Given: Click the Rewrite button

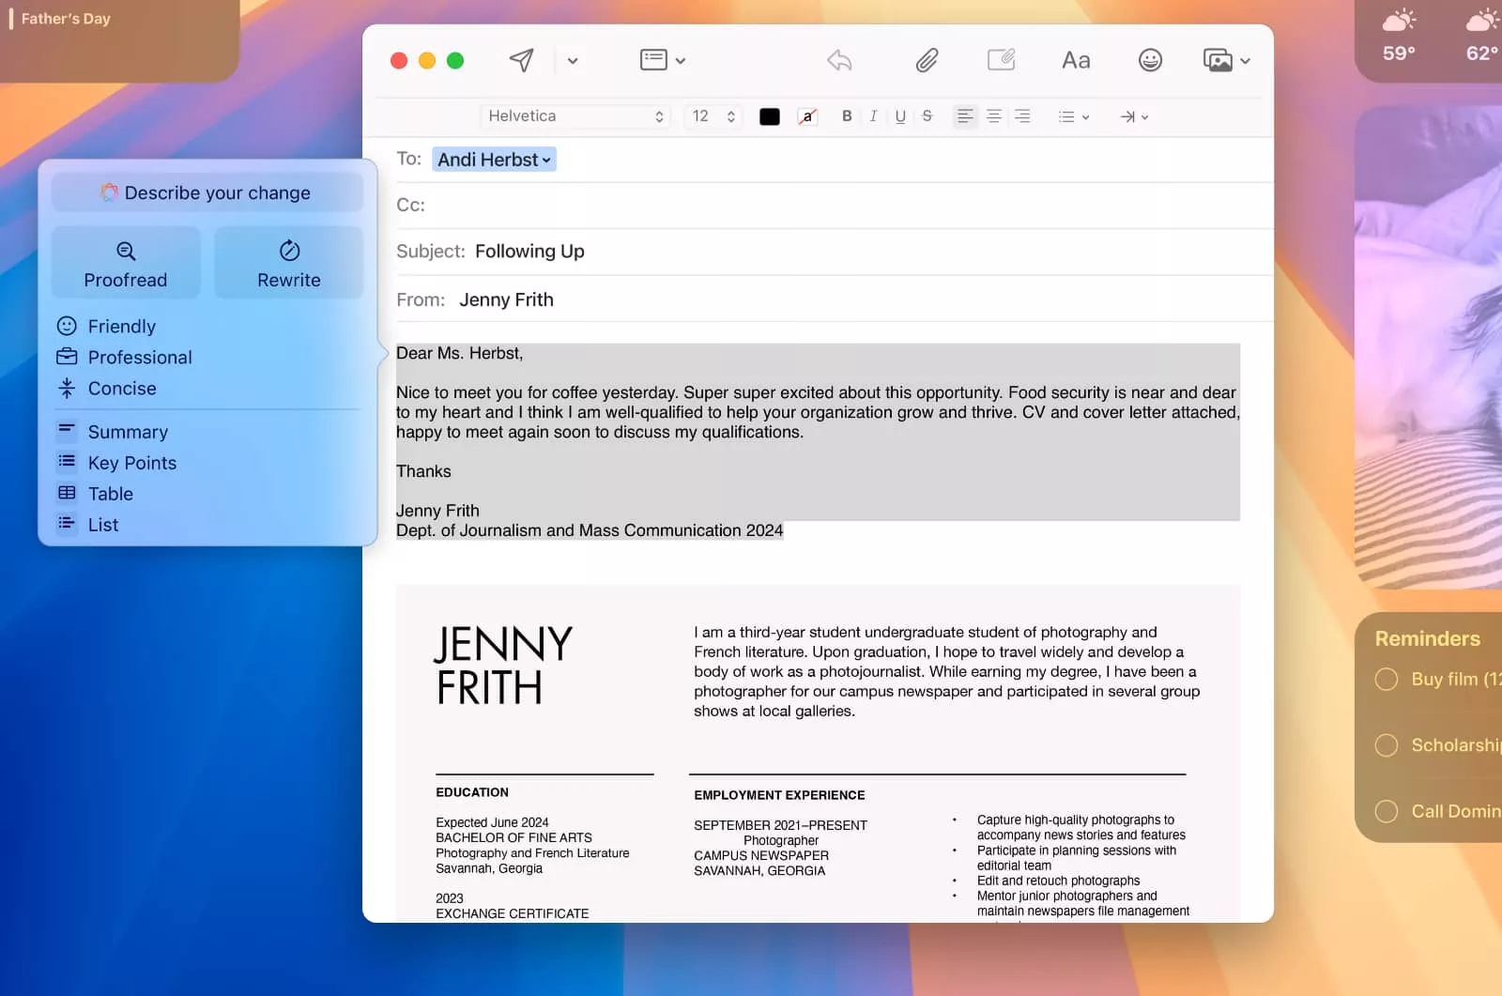Looking at the screenshot, I should [x=289, y=263].
